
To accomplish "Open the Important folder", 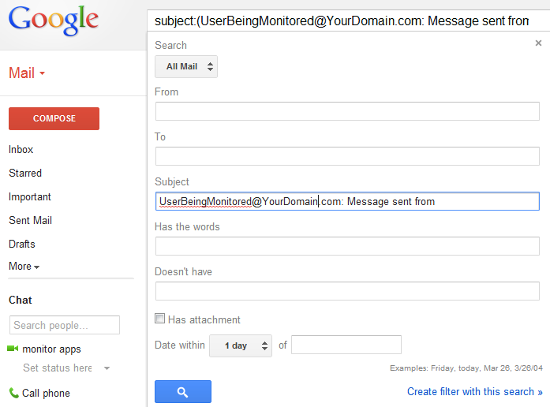I will coord(30,197).
